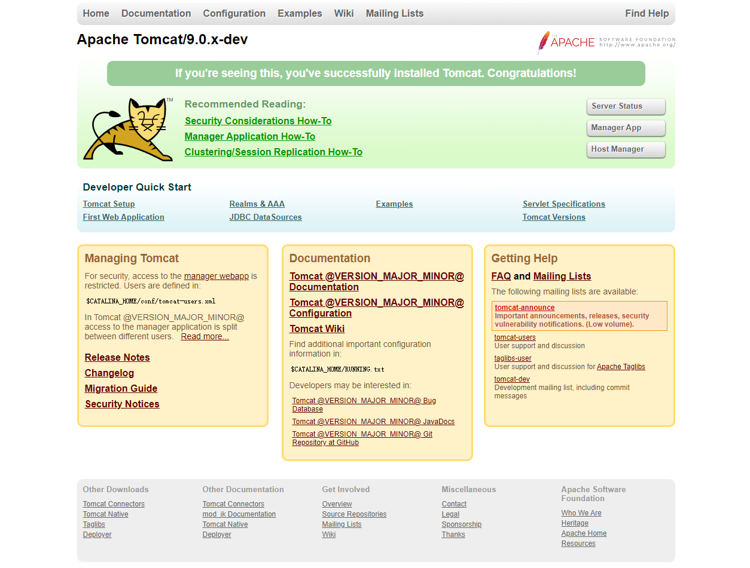Open Security Notices link
750x568 pixels.
tap(122, 404)
